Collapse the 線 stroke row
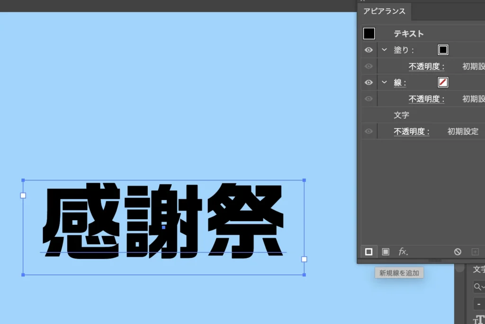 [x=385, y=83]
